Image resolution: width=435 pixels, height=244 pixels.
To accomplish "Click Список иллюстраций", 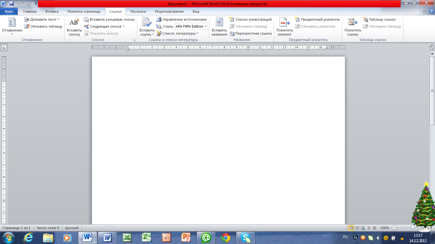I will (x=251, y=19).
